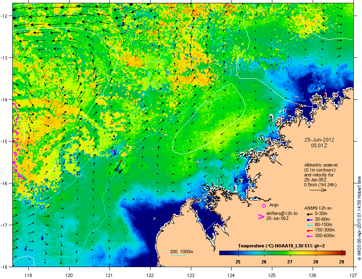
Task: Click the latitude -15 axis label
Action: [5, 141]
